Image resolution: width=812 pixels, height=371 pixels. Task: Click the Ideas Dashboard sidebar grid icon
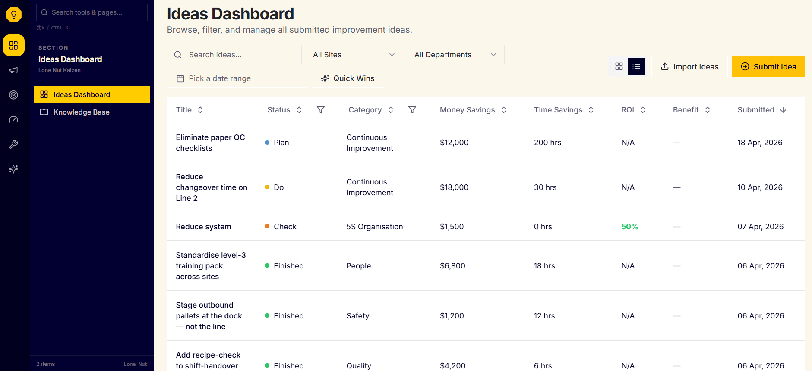pyautogui.click(x=44, y=94)
